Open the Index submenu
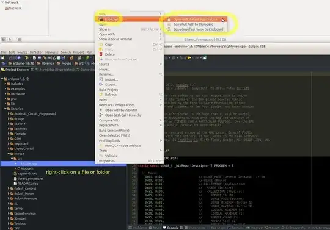 130,100
